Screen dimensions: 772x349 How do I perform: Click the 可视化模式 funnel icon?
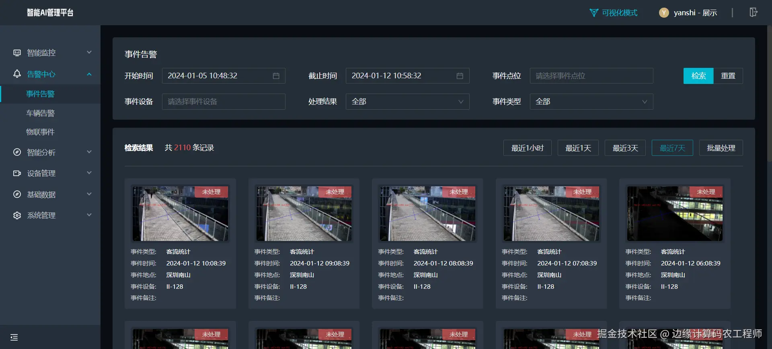593,13
